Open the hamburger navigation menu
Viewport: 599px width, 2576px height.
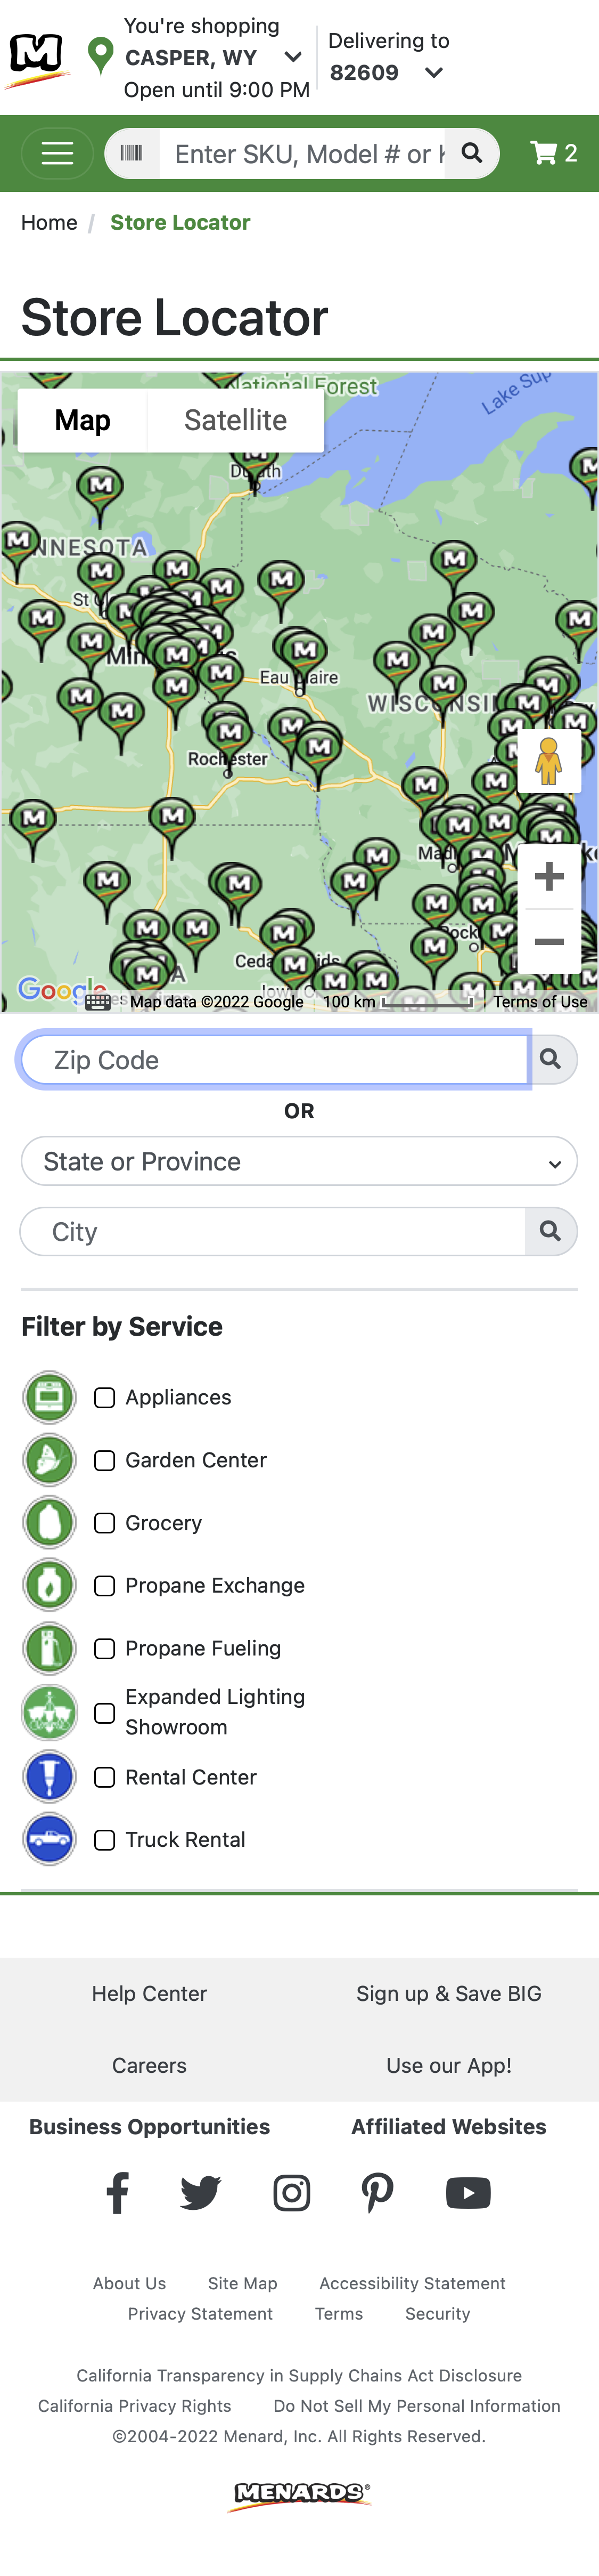(x=57, y=153)
